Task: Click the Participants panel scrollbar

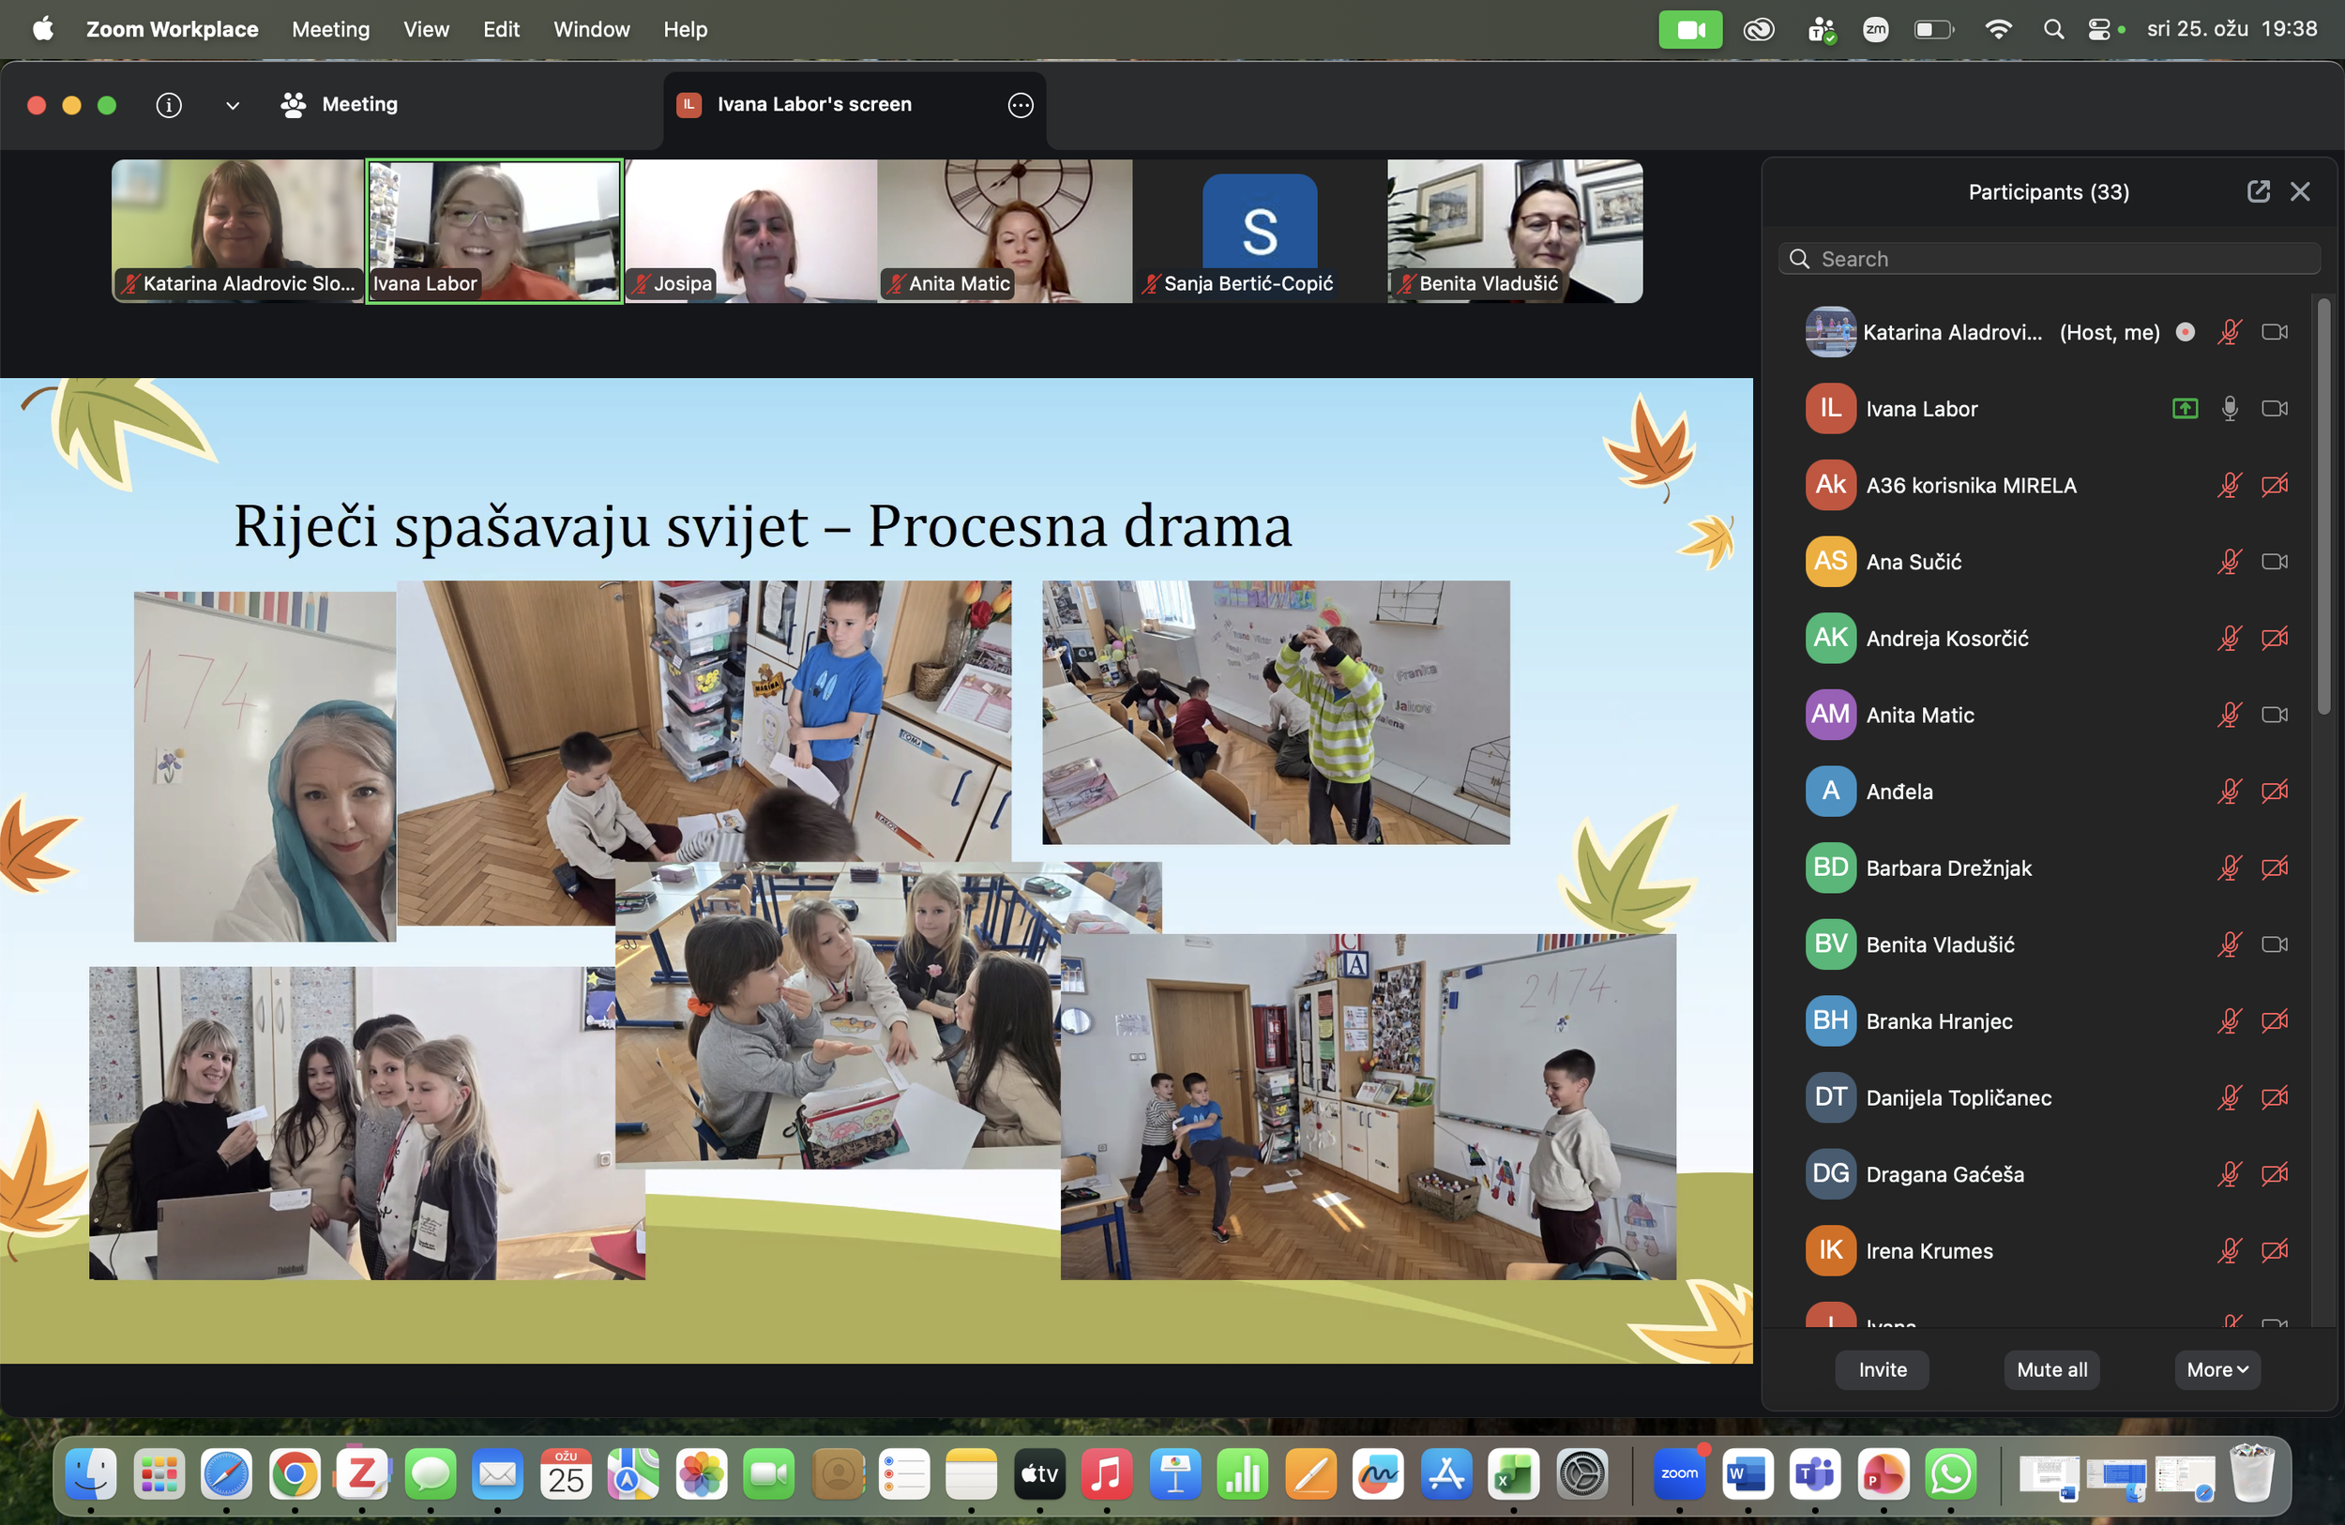Action: pyautogui.click(x=2323, y=506)
